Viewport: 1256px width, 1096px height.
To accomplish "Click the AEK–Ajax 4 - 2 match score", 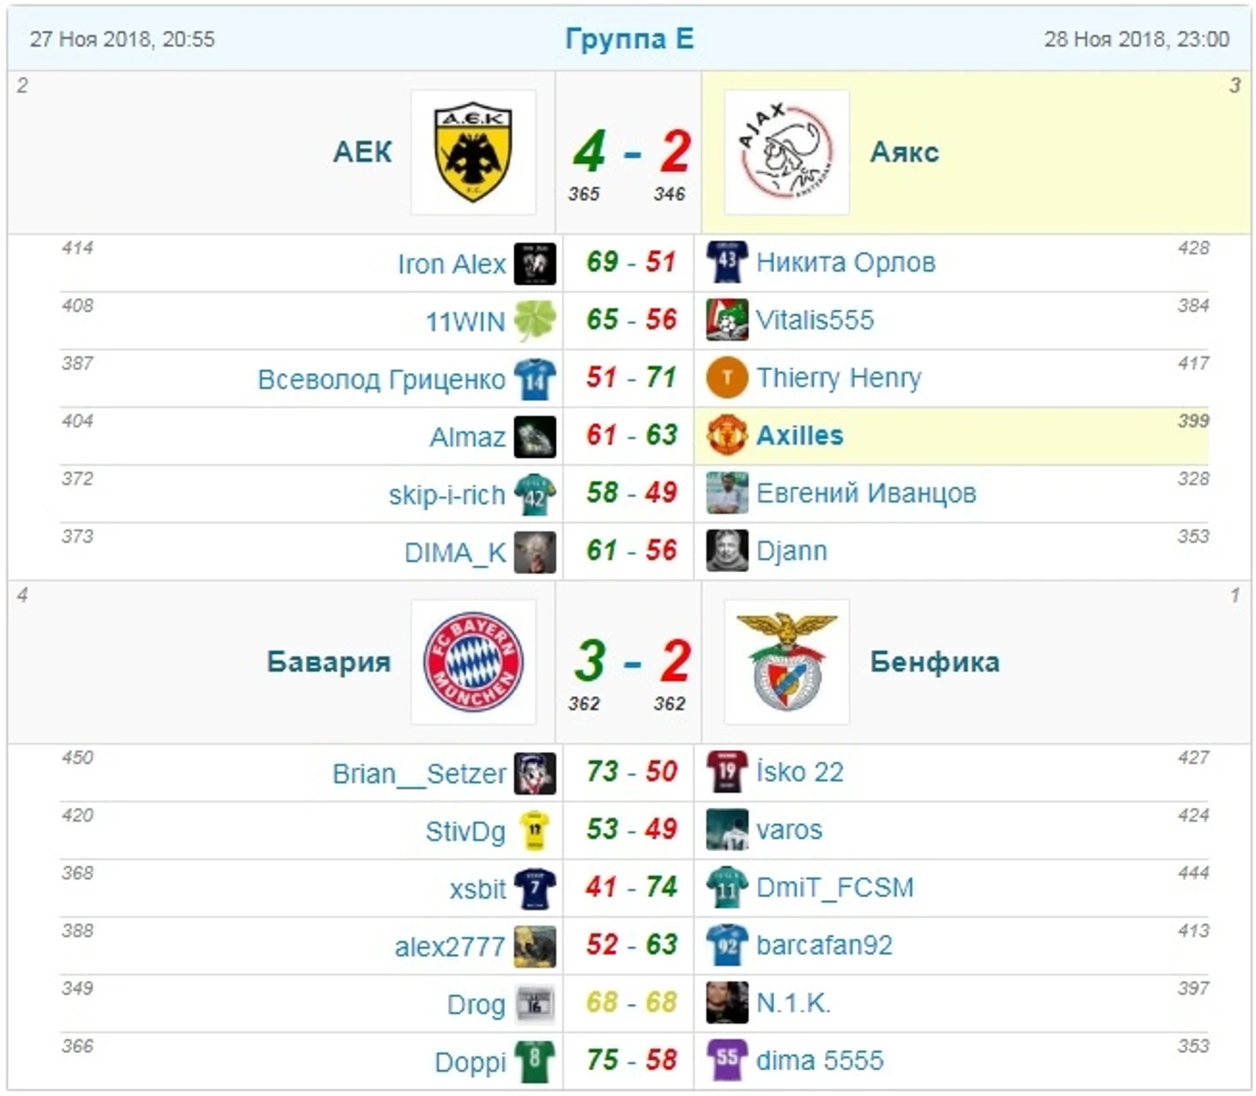I will (631, 152).
